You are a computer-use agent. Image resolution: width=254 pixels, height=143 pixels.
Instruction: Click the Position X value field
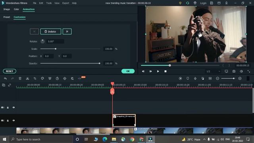click(49, 56)
